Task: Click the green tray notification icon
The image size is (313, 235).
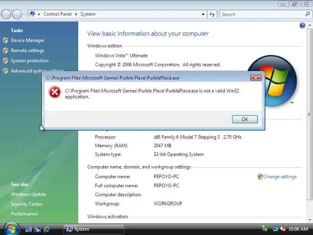Action: 265,229
